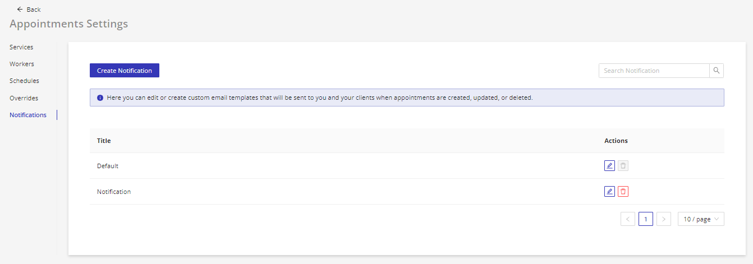Screen dimensions: 753x264
Task: Select page 1 in pagination
Action: 646,219
